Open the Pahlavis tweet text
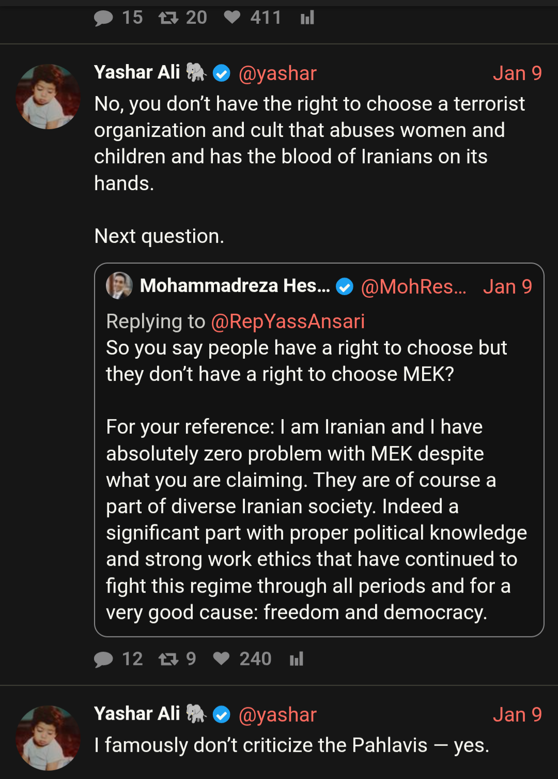The width and height of the screenshot is (558, 779). [x=291, y=745]
